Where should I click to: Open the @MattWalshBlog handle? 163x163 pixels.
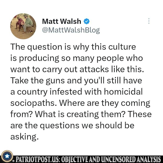tap(71, 30)
